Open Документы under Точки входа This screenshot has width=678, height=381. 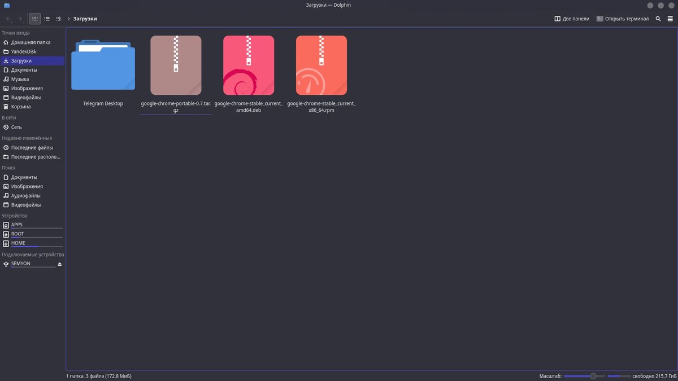pos(33,70)
